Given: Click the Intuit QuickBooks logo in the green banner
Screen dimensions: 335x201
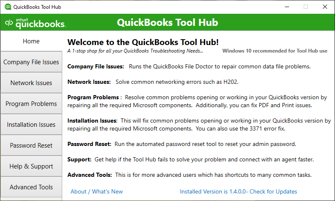Looking at the screenshot, I should tap(35, 23).
